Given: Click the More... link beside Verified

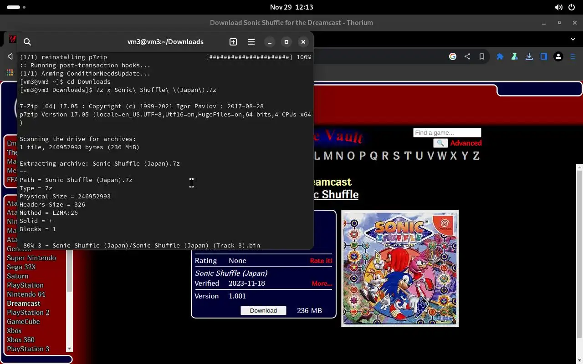Looking at the screenshot, I should pyautogui.click(x=322, y=283).
